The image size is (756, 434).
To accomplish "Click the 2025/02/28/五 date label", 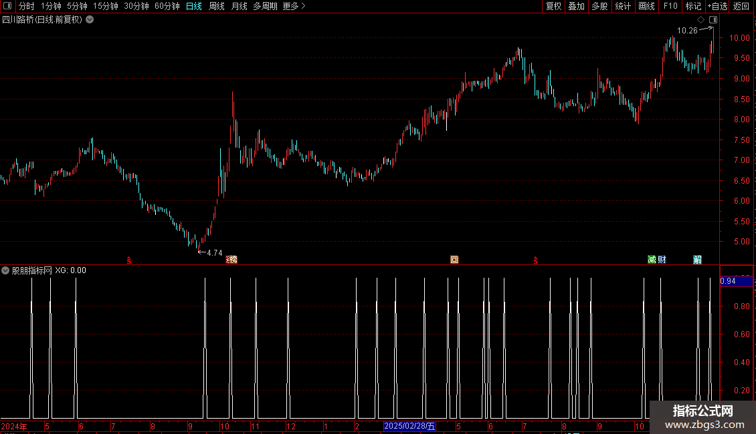I will pyautogui.click(x=410, y=426).
